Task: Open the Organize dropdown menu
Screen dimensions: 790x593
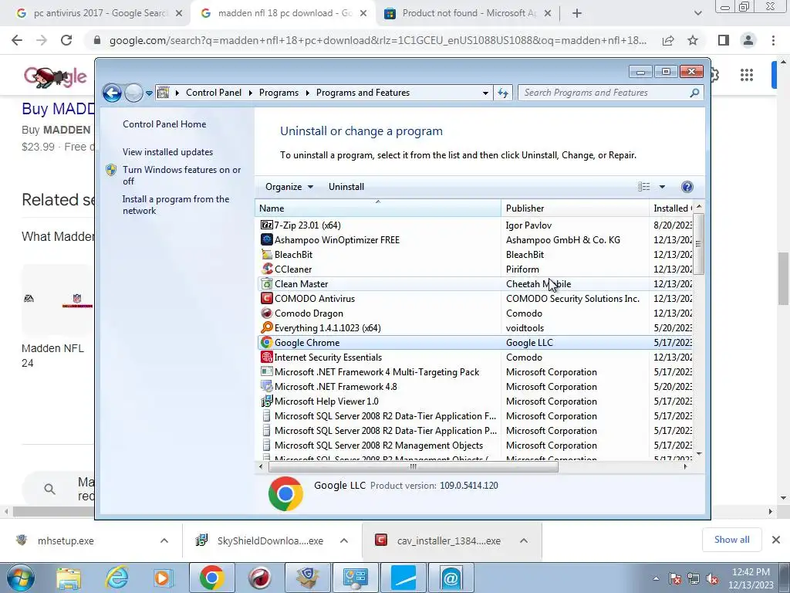Action: pos(289,187)
